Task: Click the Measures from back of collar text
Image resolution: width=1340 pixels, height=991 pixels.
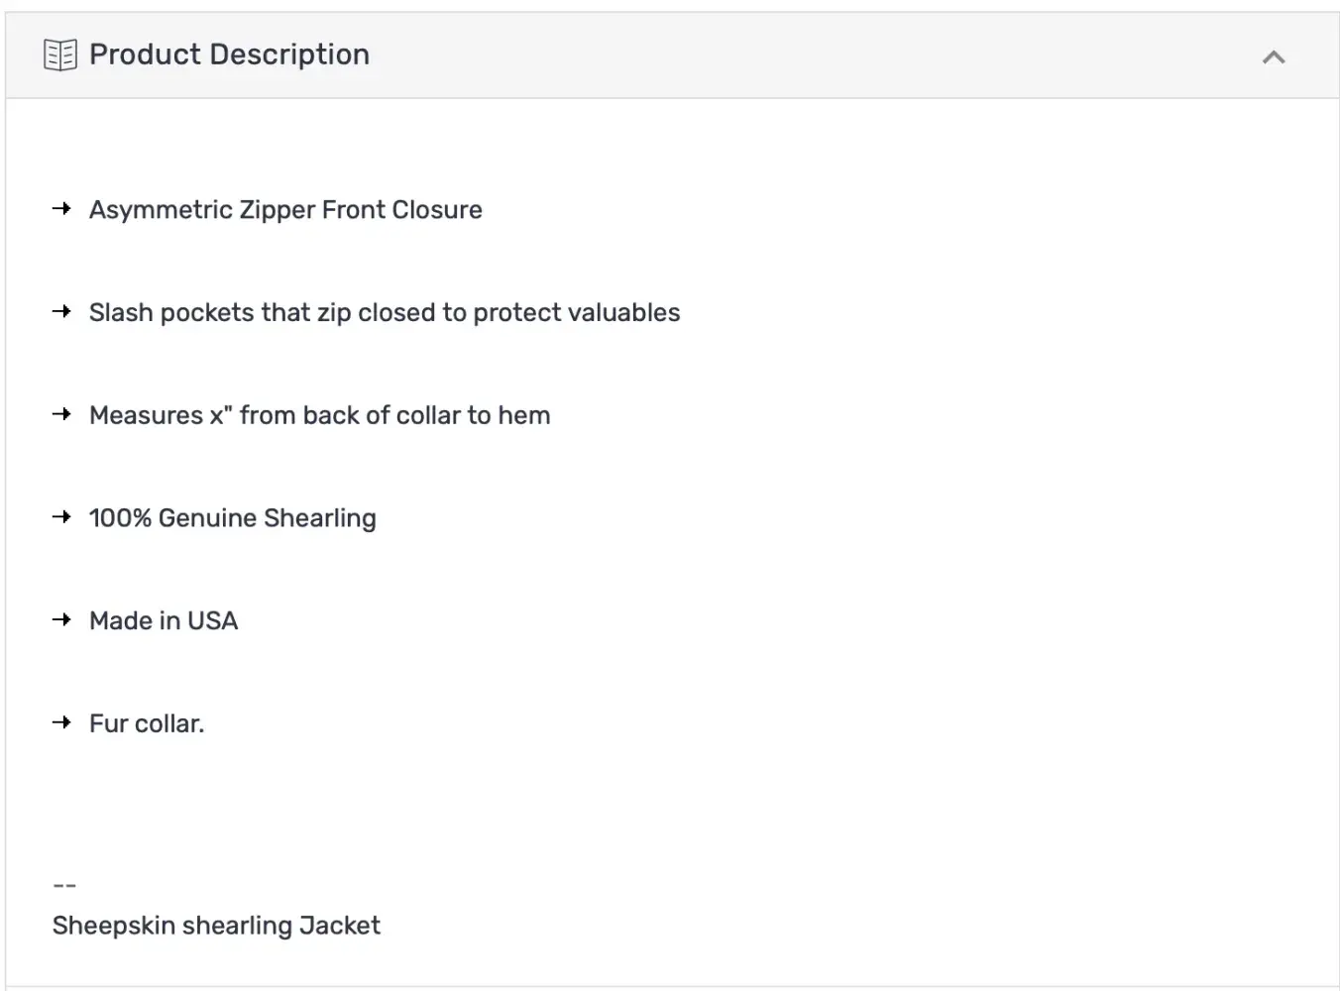Action: coord(319,415)
